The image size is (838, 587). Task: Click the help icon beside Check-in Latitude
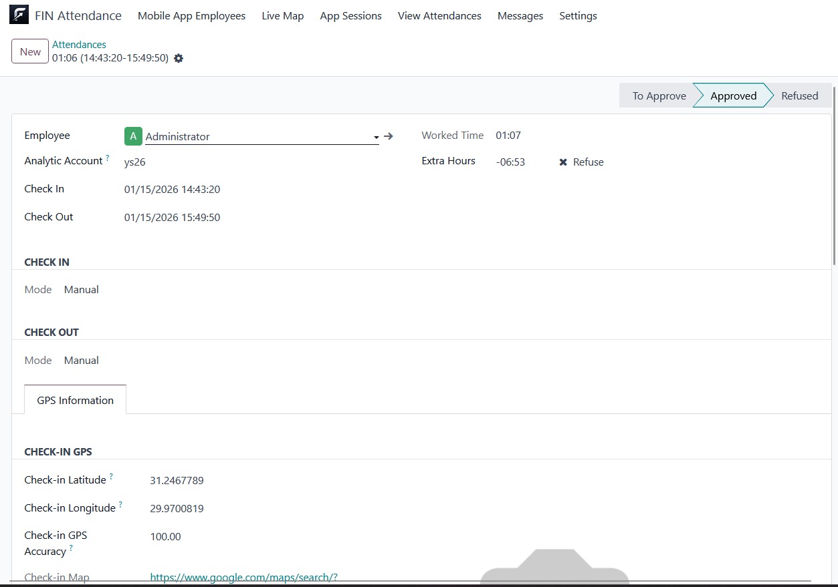[111, 477]
